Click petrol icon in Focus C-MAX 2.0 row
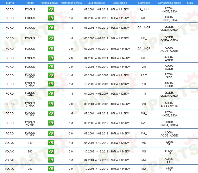 coord(51,104)
